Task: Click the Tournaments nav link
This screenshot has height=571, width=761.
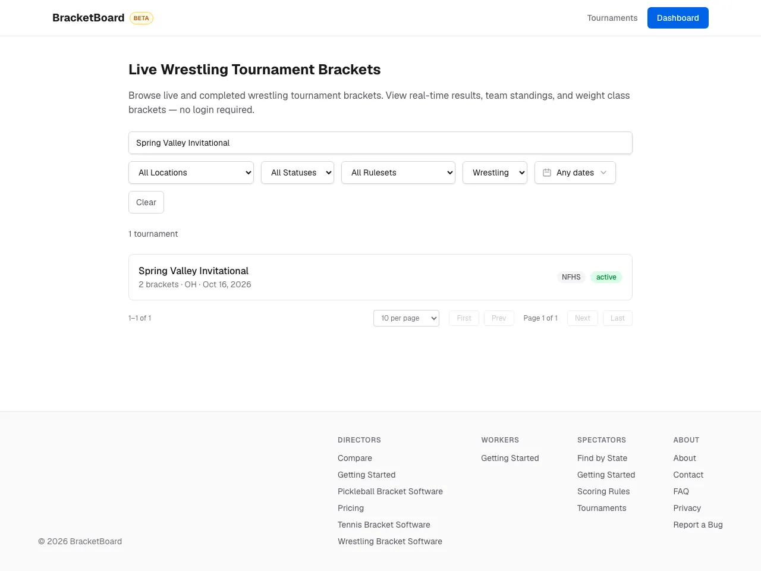Action: coord(612,18)
